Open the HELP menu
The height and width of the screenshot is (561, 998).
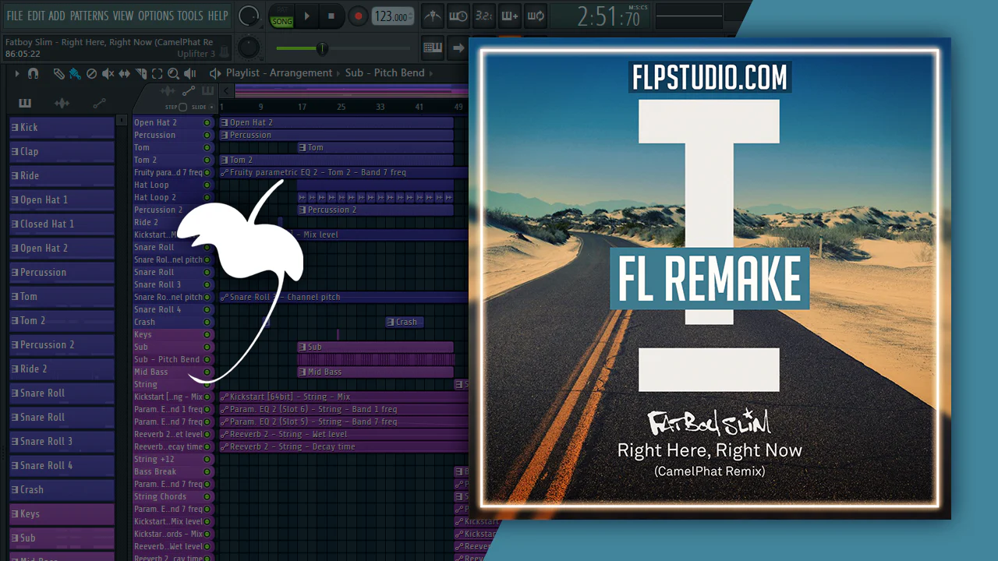(218, 16)
